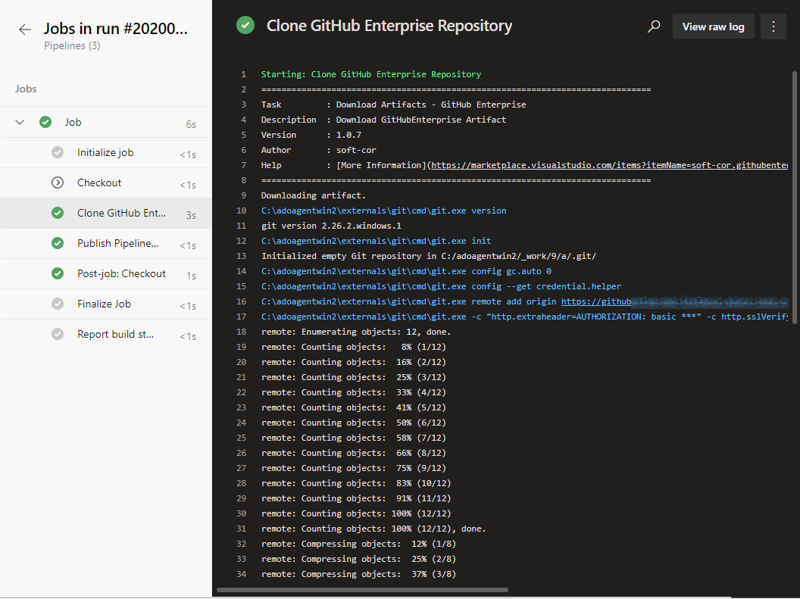Select the Clone GitHub Ent... step
Screen dimensions: 800x599
[x=105, y=213]
